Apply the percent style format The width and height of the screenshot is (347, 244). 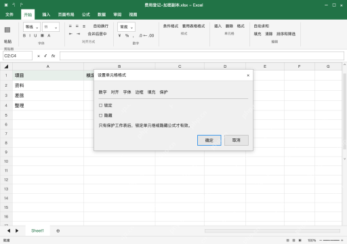[127, 35]
